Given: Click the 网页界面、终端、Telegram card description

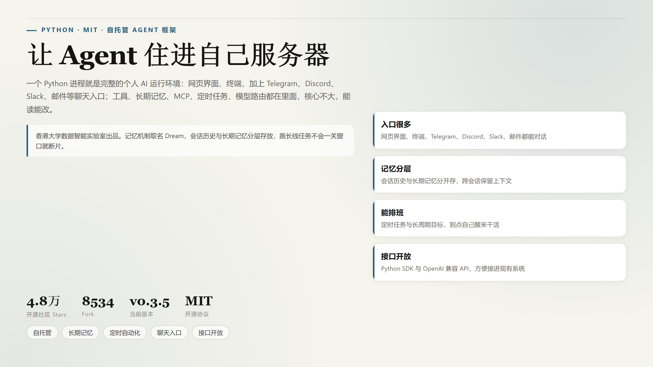Looking at the screenshot, I should (x=464, y=137).
